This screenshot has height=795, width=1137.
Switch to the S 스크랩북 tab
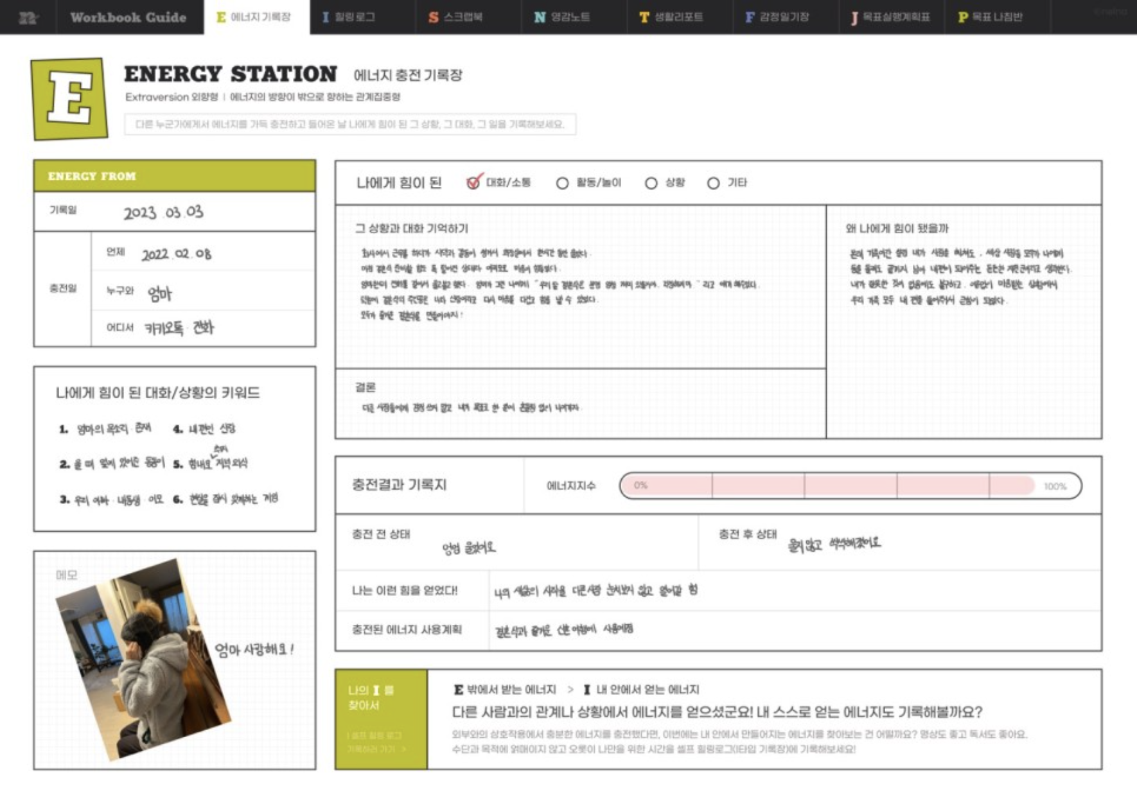pyautogui.click(x=468, y=17)
